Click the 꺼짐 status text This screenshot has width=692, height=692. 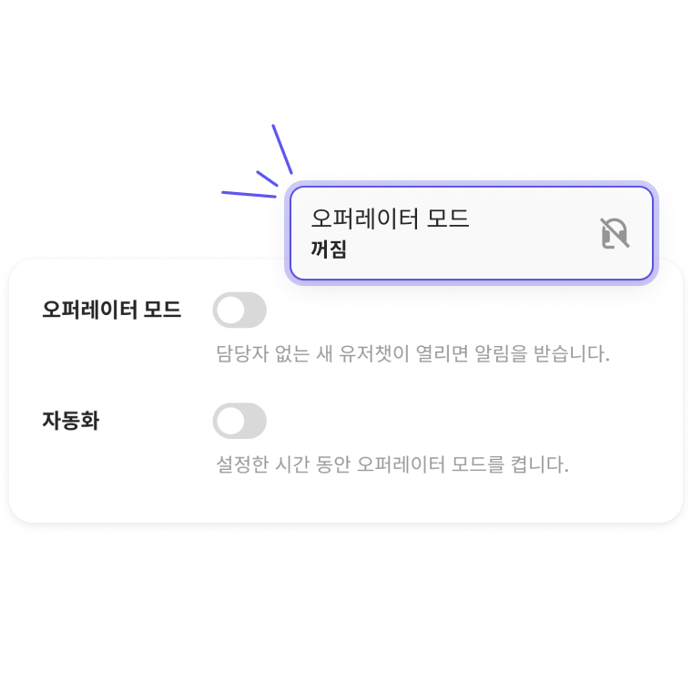click(329, 249)
